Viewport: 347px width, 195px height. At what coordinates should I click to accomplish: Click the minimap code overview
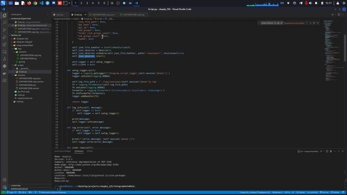pos(333,51)
